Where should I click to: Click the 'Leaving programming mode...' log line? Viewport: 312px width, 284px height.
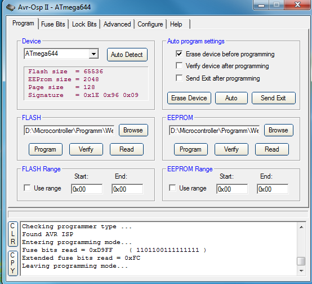click(75, 266)
